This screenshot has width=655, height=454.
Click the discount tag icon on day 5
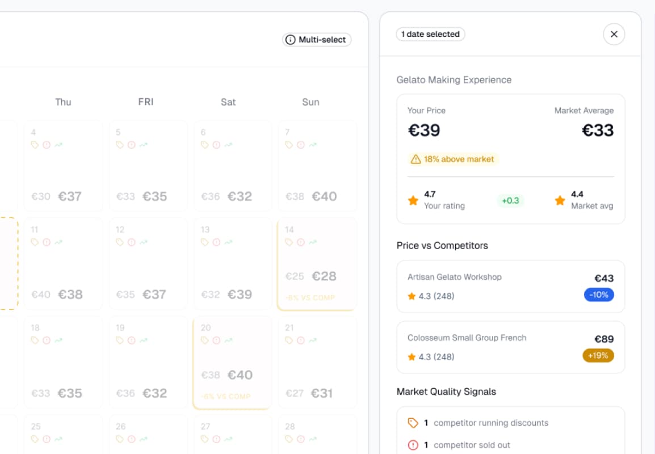pyautogui.click(x=119, y=145)
